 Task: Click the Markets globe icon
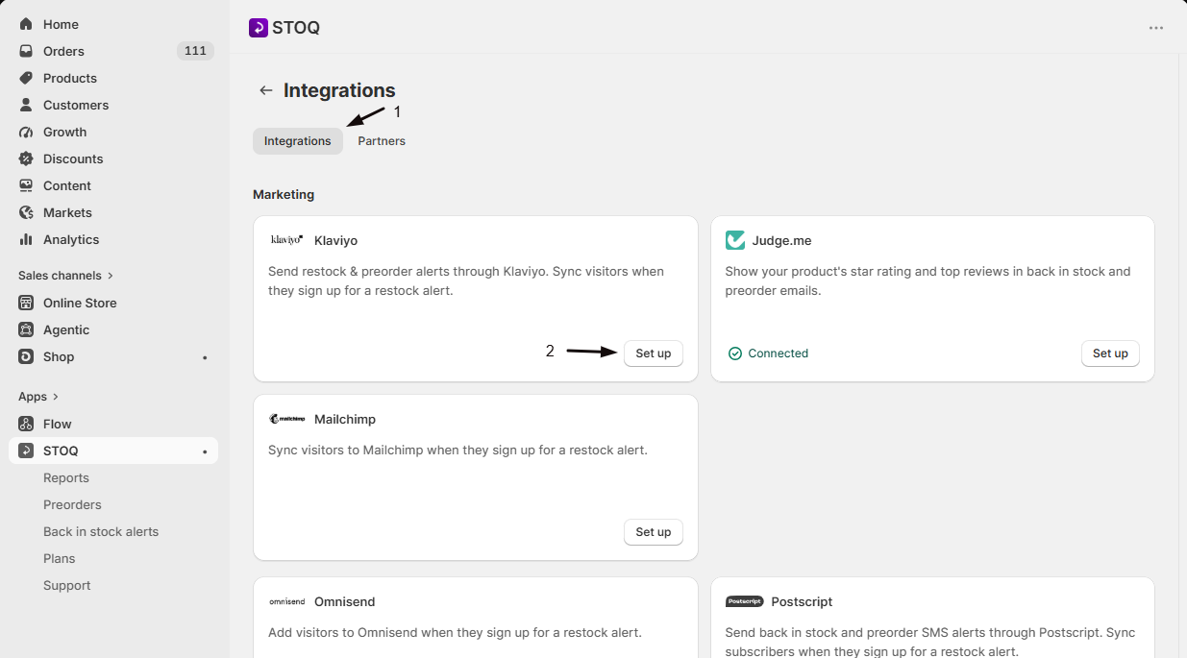click(26, 212)
